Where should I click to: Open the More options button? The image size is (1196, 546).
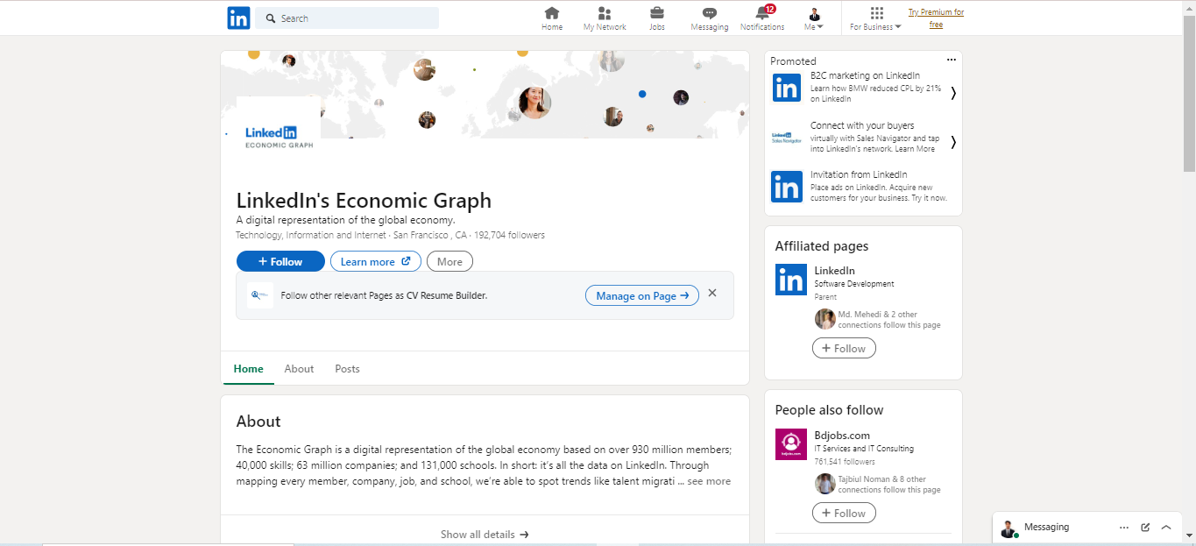(449, 261)
